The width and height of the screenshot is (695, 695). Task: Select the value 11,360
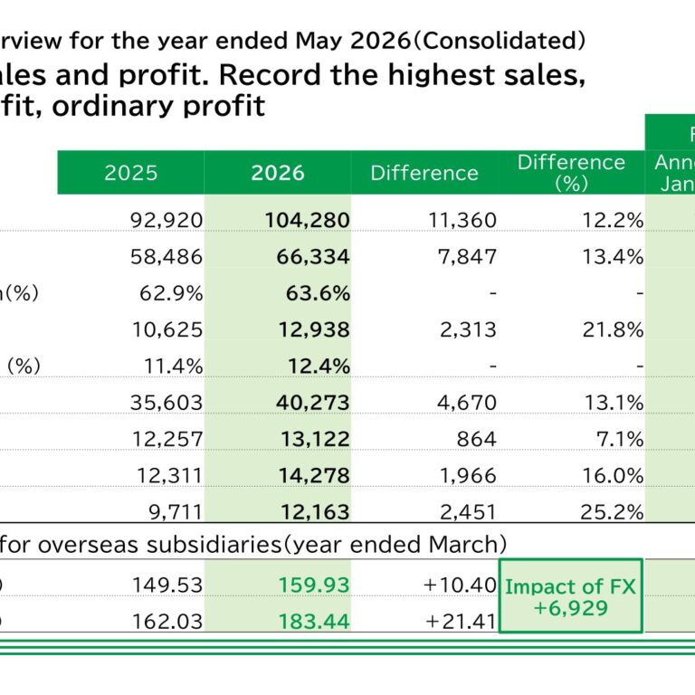point(462,220)
